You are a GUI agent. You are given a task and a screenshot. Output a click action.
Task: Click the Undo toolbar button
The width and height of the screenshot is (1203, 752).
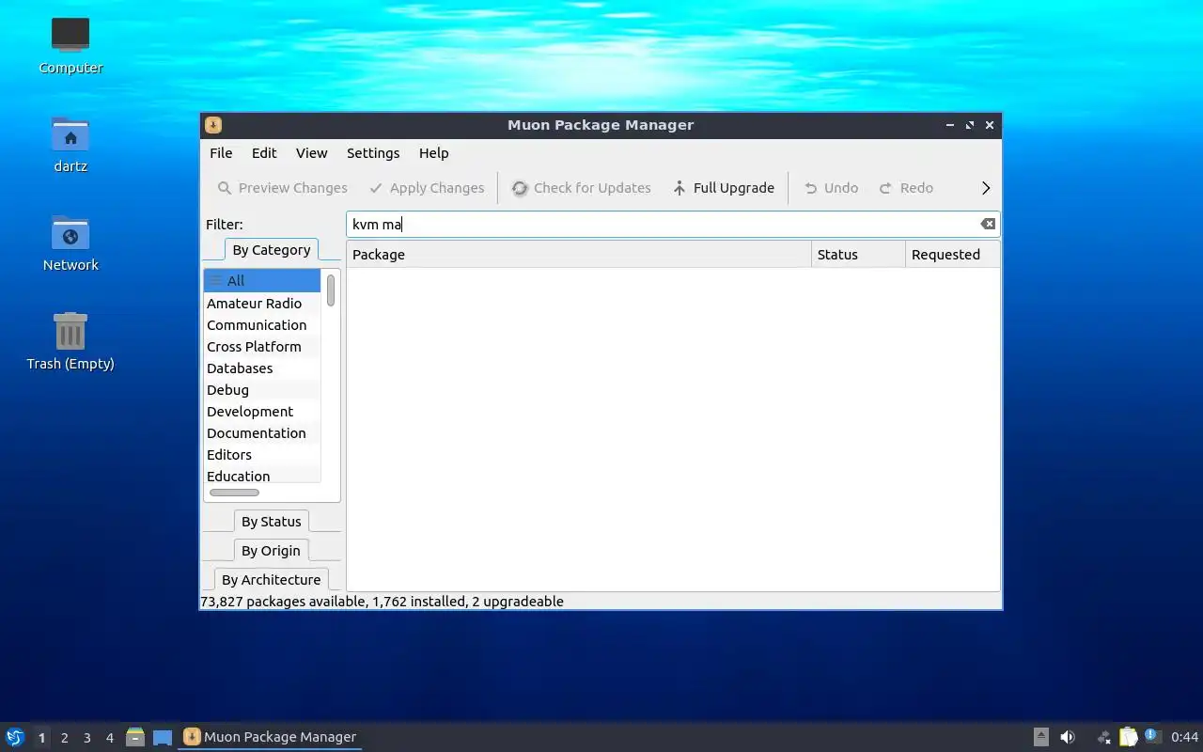click(x=831, y=188)
